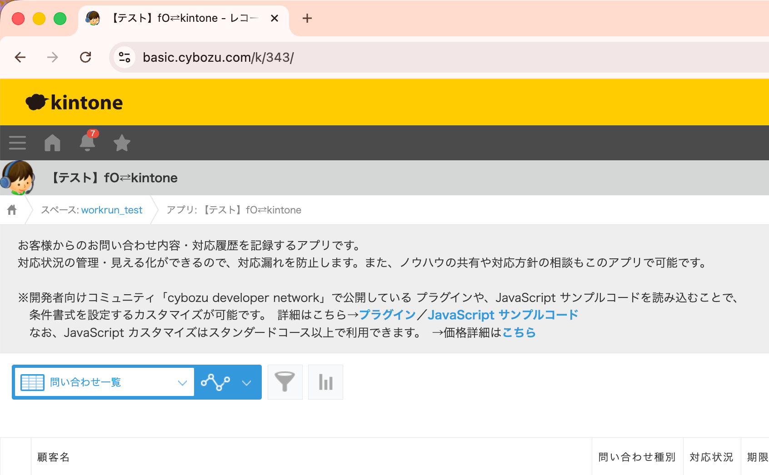The image size is (769, 475).
Task: Open the kintone hamburger menu
Action: 17,143
